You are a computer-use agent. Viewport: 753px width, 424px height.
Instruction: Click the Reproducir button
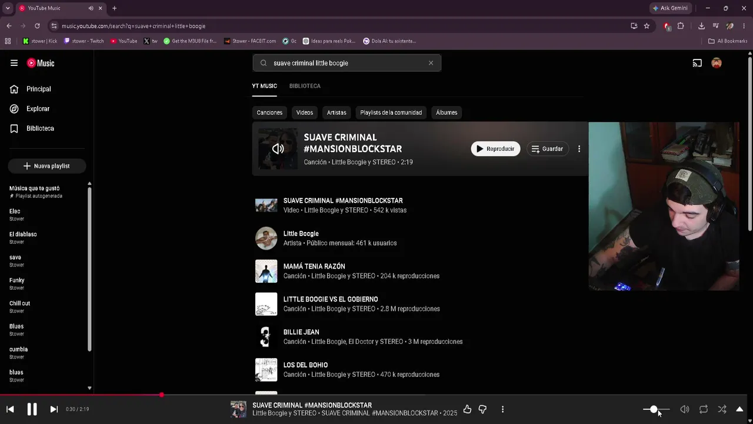tap(495, 149)
